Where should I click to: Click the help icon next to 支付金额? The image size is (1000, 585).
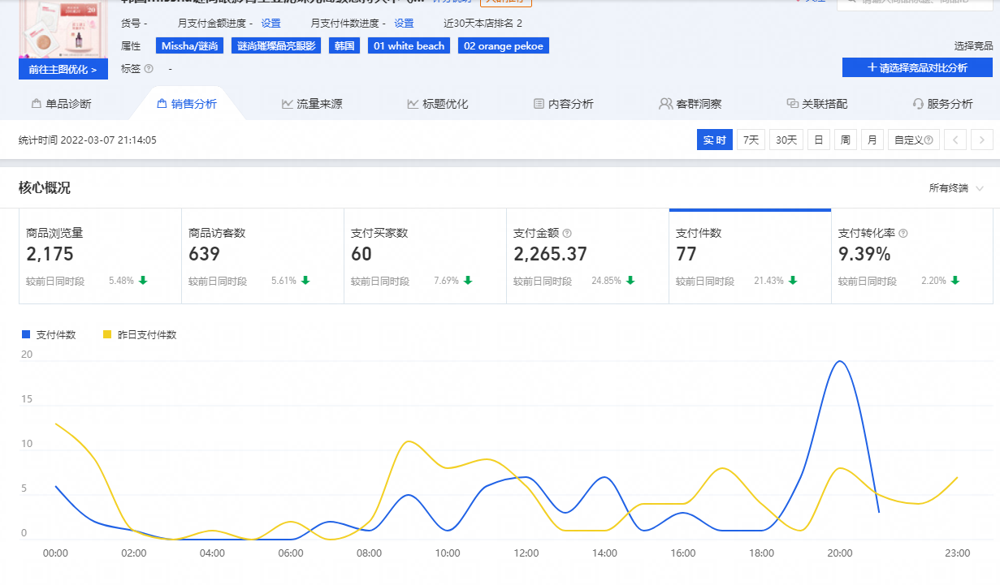click(567, 234)
